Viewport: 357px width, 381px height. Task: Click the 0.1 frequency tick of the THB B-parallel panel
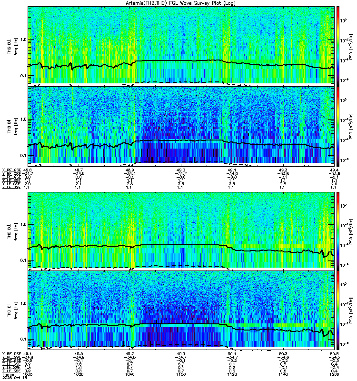click(x=23, y=156)
